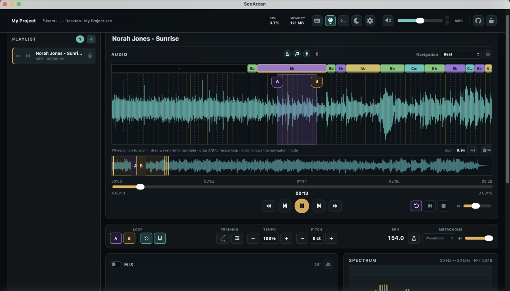The width and height of the screenshot is (510, 291).
Task: Mute master volume speaker icon
Action: 388,21
